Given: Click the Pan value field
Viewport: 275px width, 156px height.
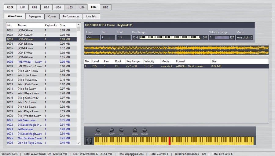Looking at the screenshot, I should coord(108,37).
